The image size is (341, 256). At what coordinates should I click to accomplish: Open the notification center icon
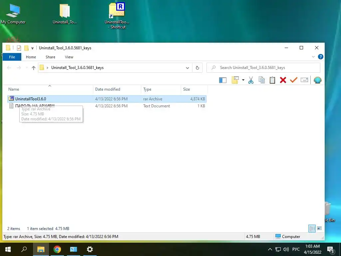(x=330, y=249)
